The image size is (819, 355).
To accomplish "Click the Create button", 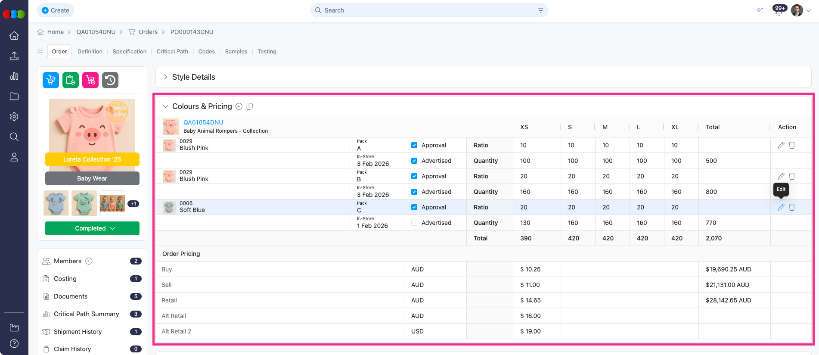I will click(56, 10).
